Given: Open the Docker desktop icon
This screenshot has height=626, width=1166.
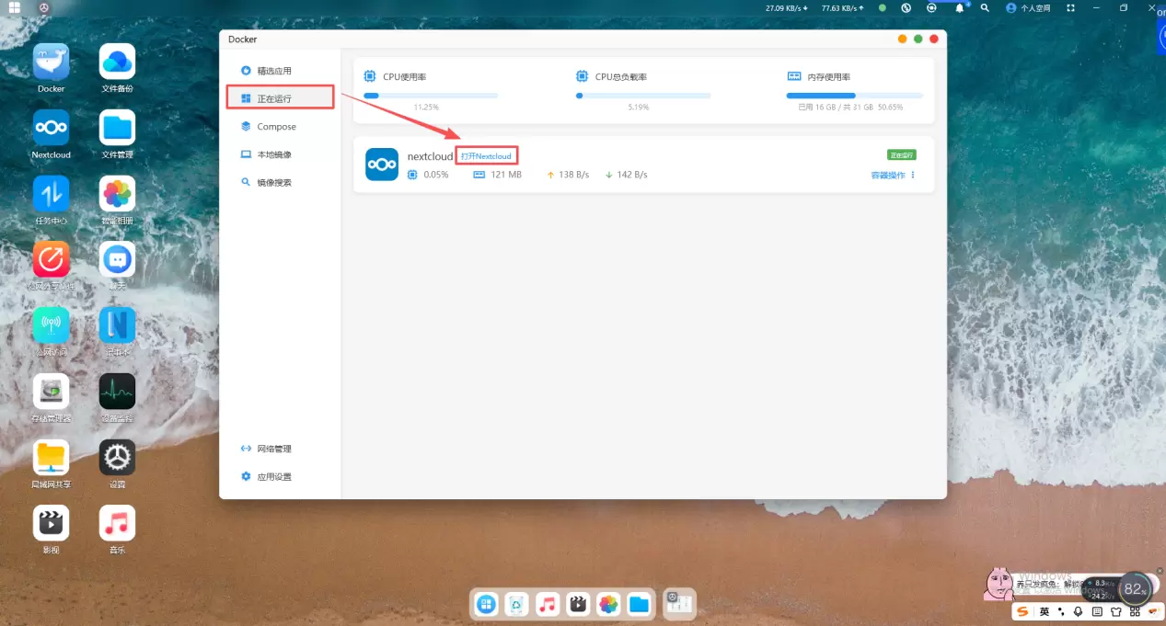Looking at the screenshot, I should [x=52, y=63].
